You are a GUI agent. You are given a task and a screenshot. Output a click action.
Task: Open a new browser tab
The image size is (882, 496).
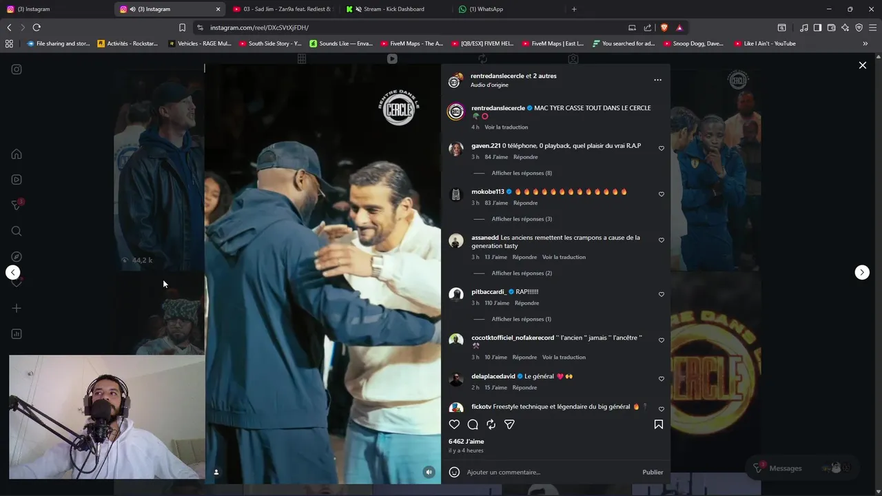[574, 9]
